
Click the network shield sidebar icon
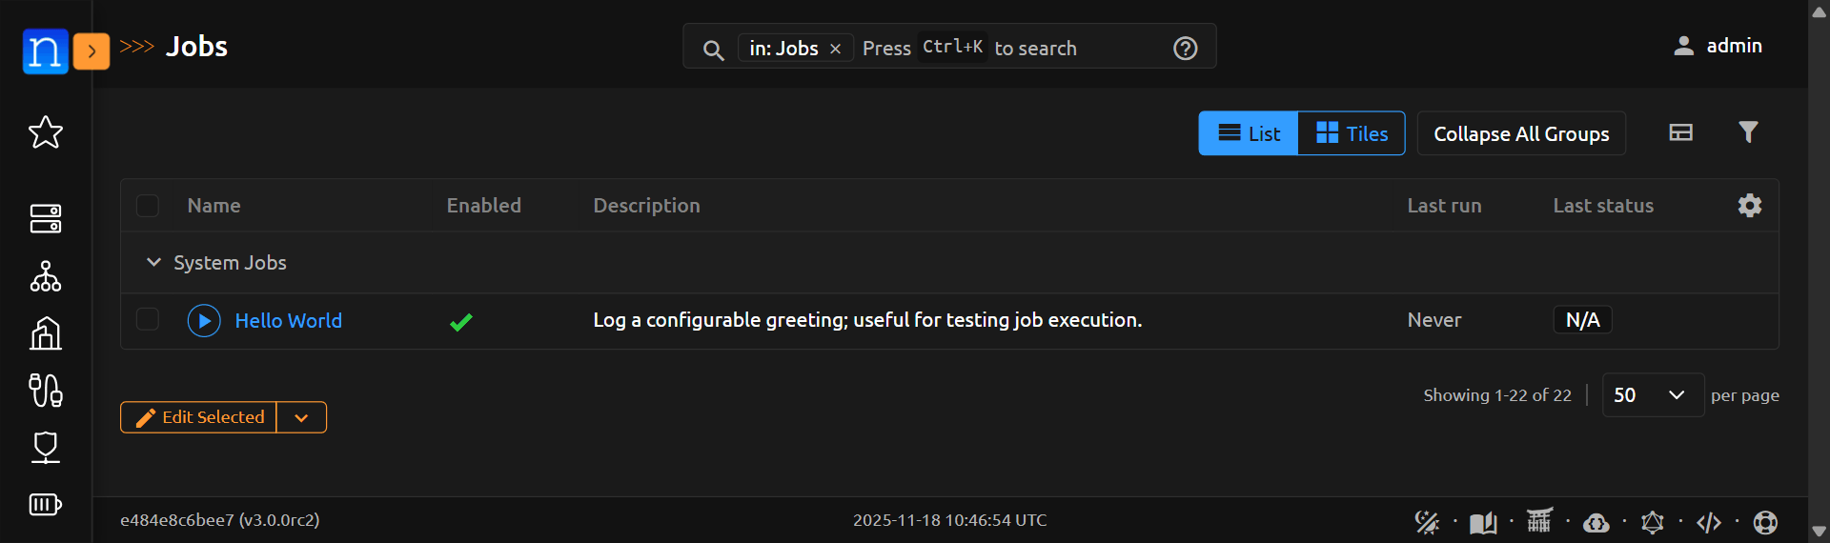pyautogui.click(x=46, y=447)
